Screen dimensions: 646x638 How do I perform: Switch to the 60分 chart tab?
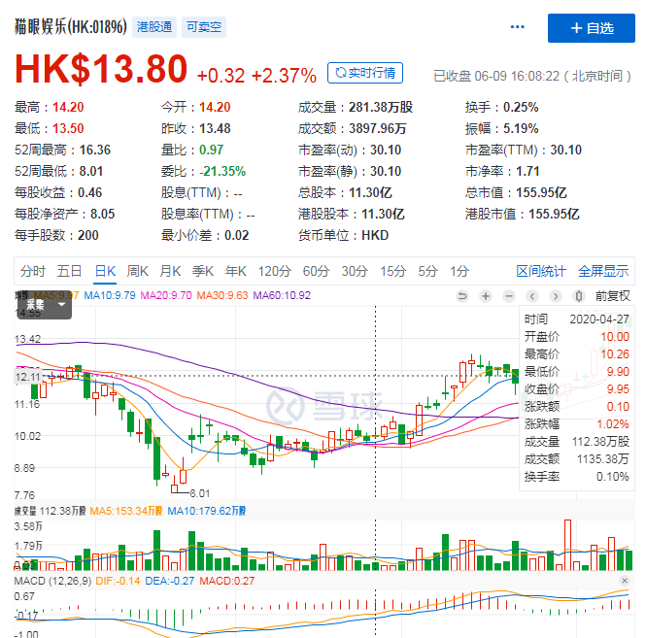(x=316, y=271)
